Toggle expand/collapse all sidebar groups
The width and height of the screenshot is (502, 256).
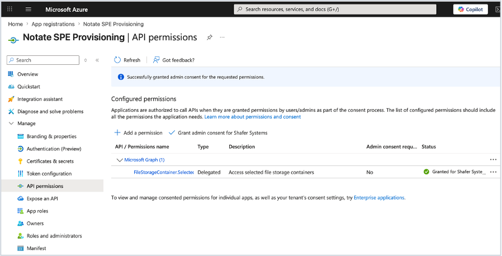pos(86,60)
